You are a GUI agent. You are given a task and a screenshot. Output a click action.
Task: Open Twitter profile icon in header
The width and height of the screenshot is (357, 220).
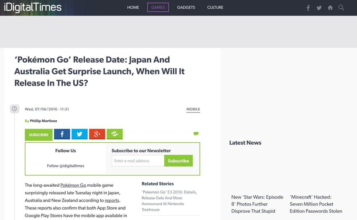[x=319, y=8]
